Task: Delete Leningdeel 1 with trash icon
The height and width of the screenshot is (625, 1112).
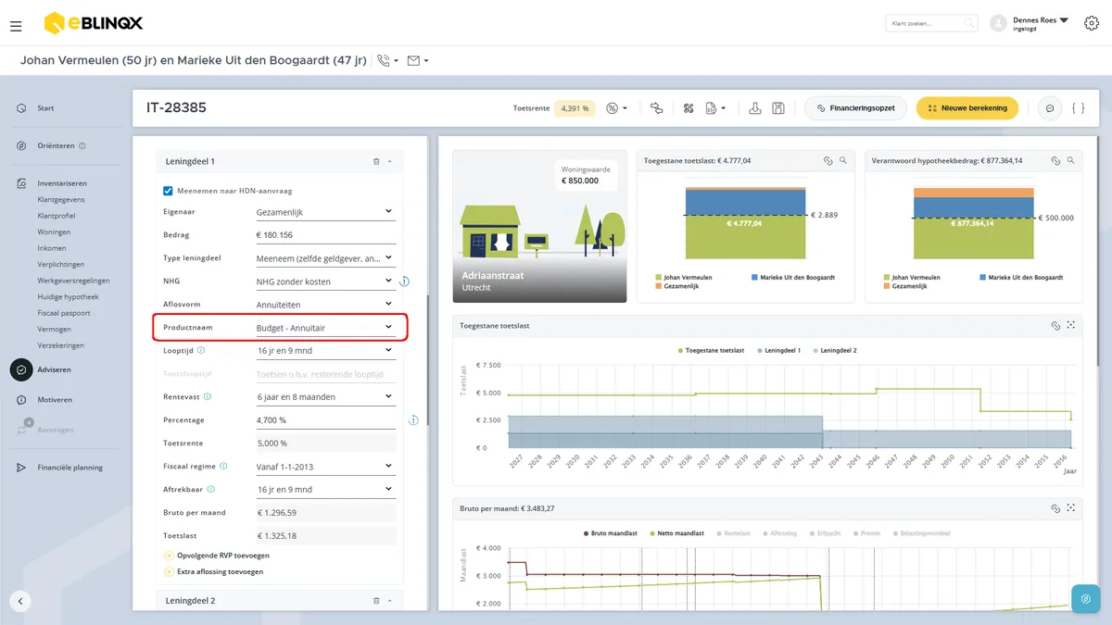Action: (x=376, y=161)
